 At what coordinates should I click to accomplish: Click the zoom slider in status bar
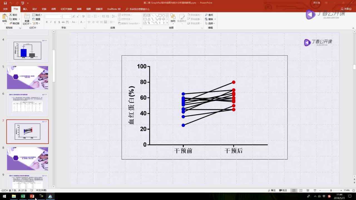click(331, 191)
